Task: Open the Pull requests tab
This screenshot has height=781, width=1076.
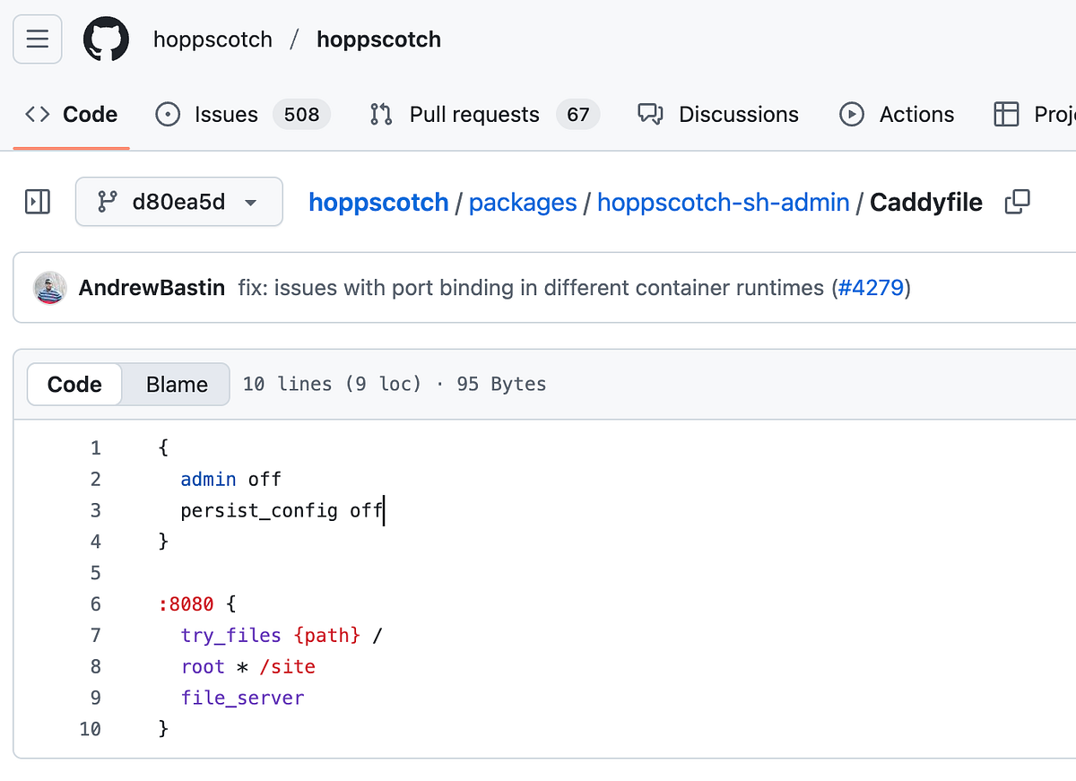Action: point(484,115)
